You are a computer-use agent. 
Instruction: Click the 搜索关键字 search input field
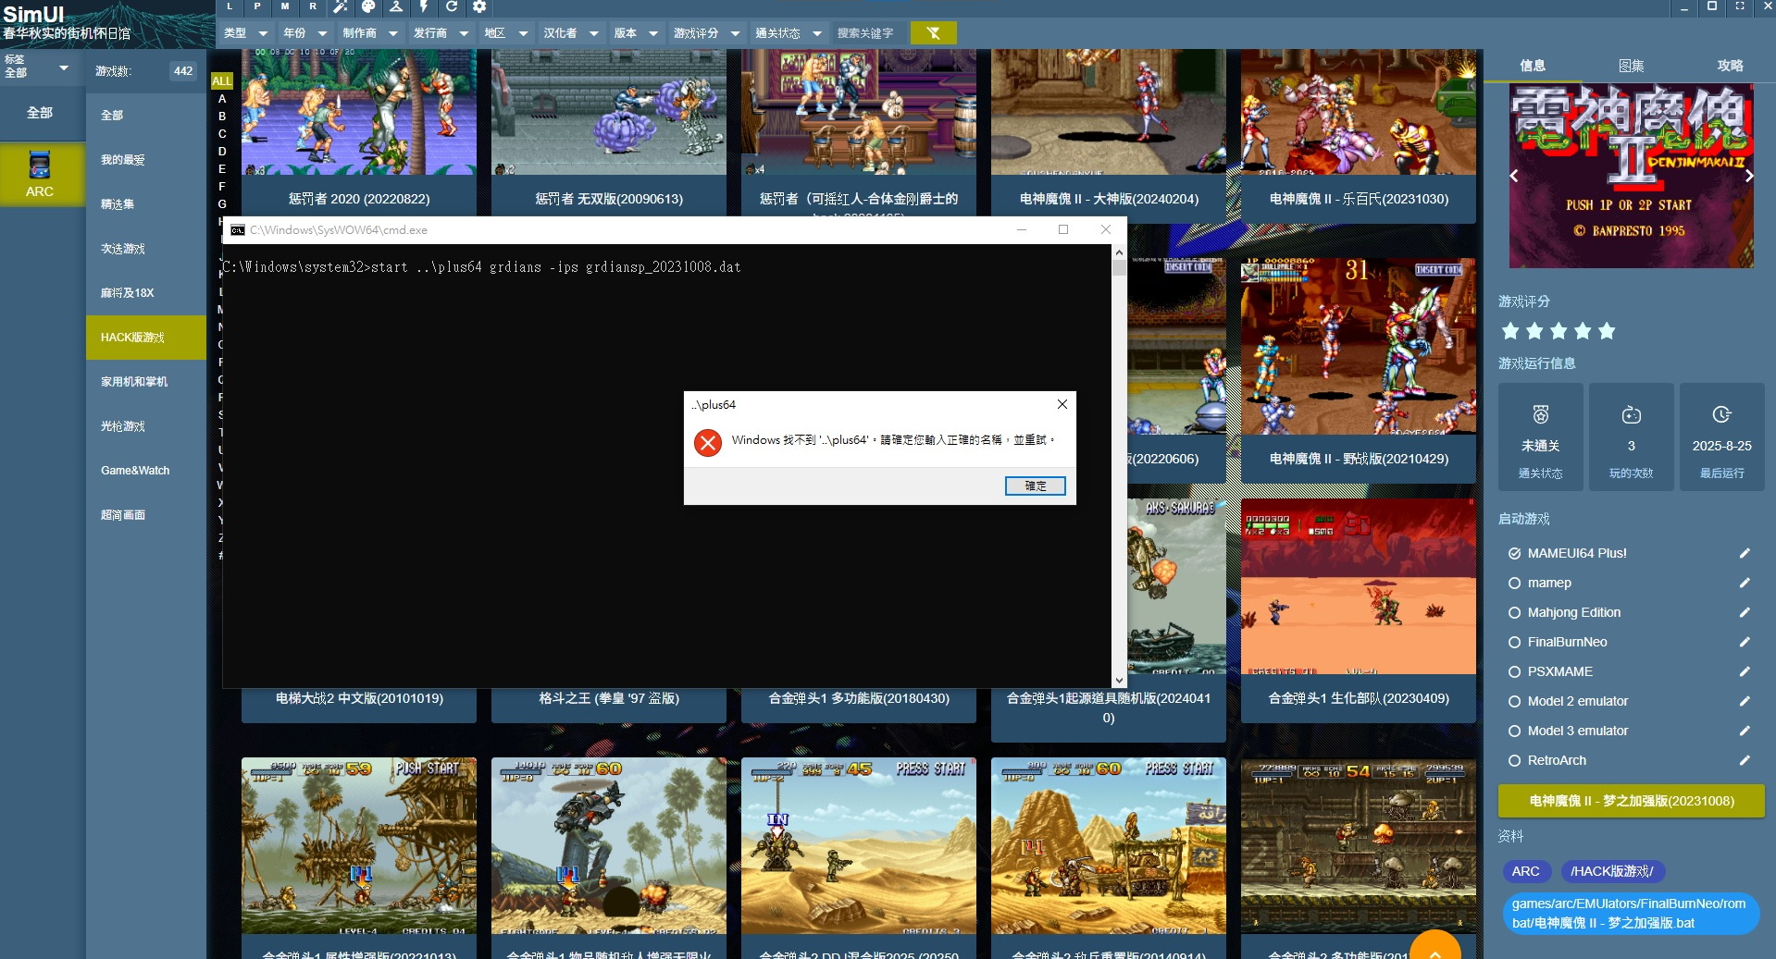[x=868, y=33]
